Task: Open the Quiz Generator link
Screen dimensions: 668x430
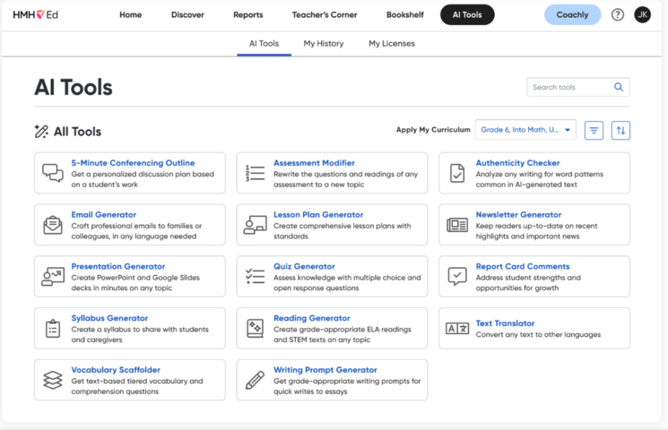Action: [304, 266]
